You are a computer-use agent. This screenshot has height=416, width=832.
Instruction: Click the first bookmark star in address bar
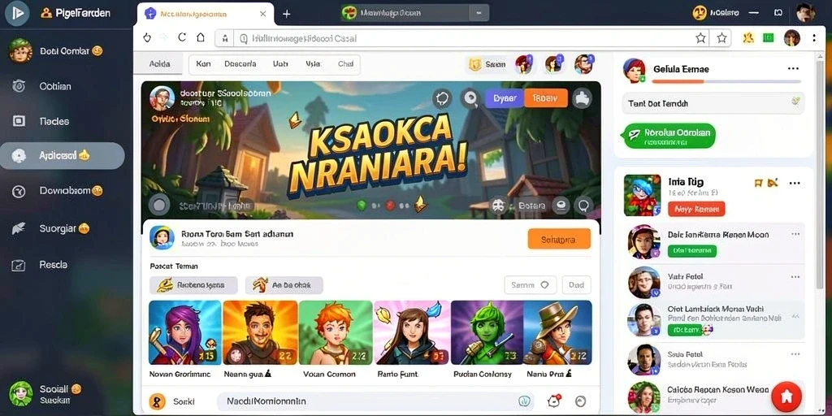[701, 37]
